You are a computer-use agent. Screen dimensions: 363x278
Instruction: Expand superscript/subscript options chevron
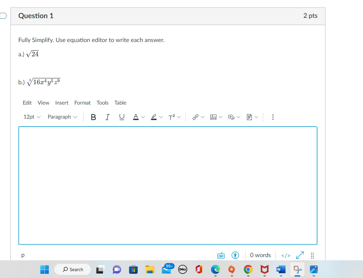coord(179,117)
